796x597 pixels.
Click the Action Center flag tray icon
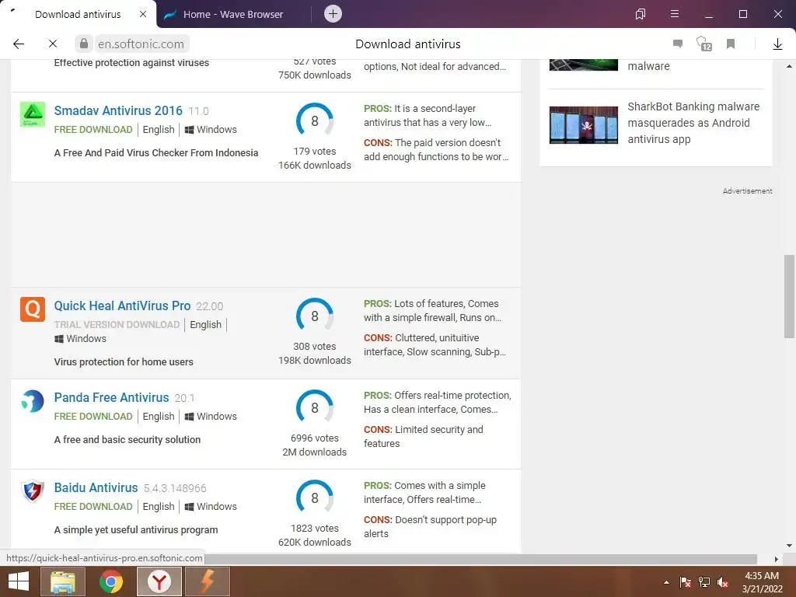point(686,582)
